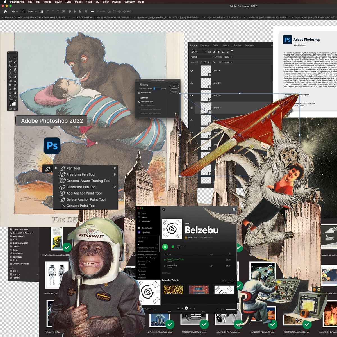
Task: Click the type layer filter T icon
Action: pyautogui.click(x=218, y=52)
